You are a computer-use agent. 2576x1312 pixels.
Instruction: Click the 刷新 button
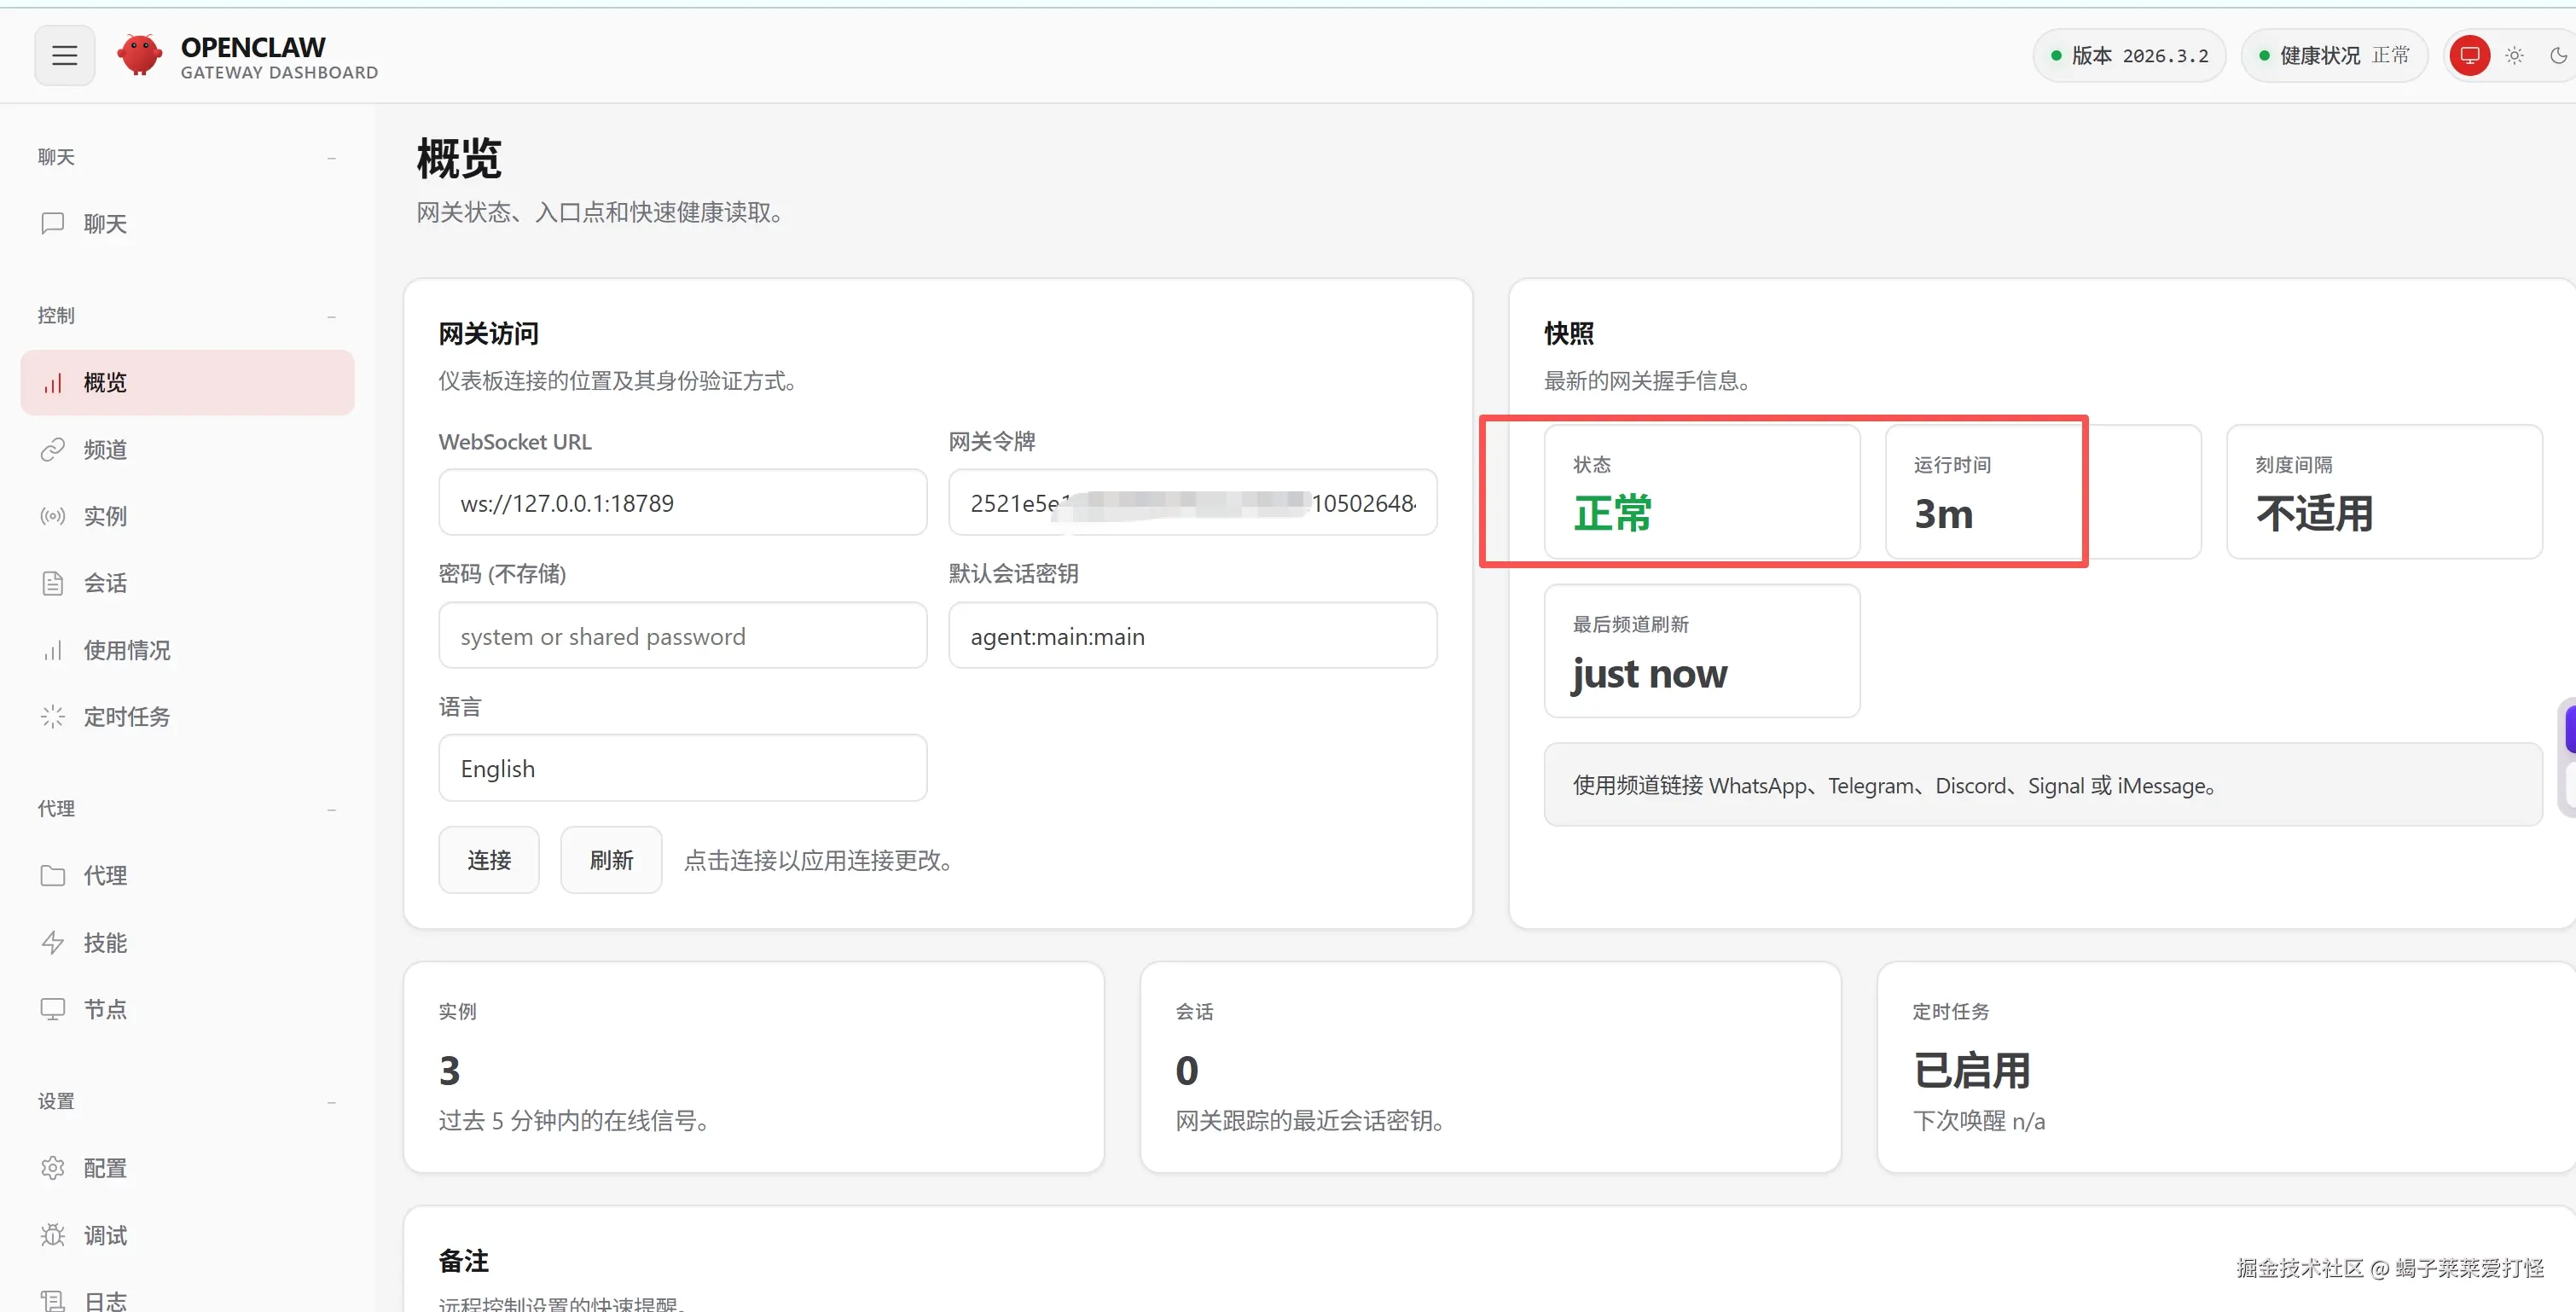610,860
